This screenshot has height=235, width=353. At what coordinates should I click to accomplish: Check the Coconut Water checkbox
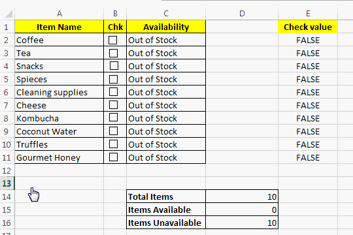tap(113, 131)
